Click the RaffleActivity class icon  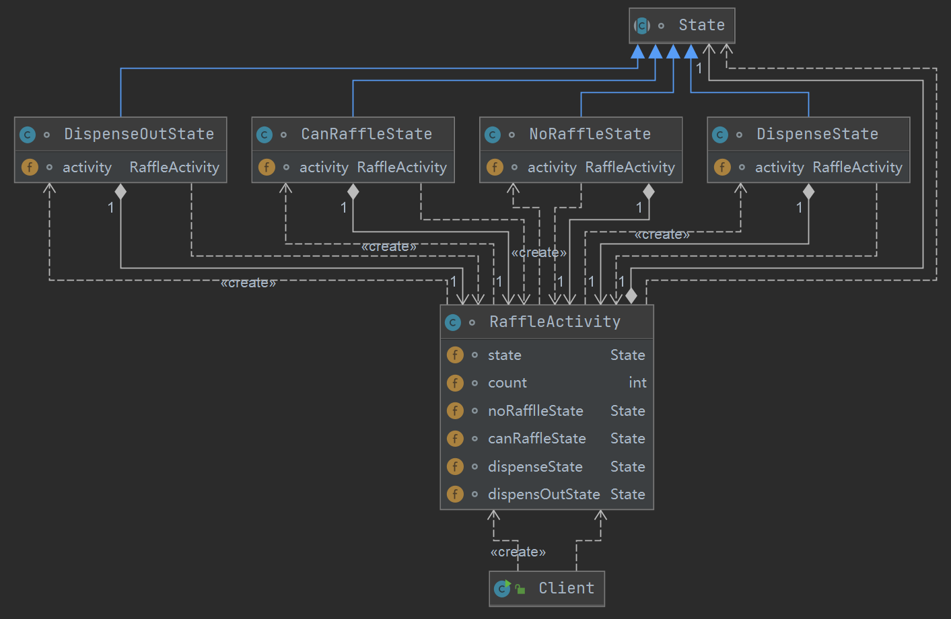click(x=453, y=322)
